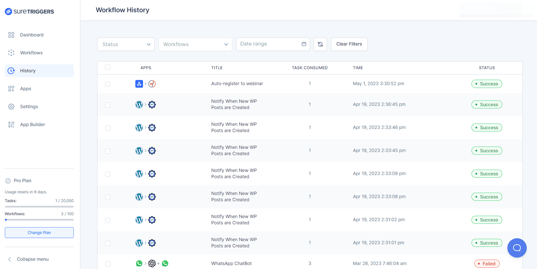This screenshot has height=269, width=537.
Task: Click the Dashboard grid icon
Action: [11, 35]
